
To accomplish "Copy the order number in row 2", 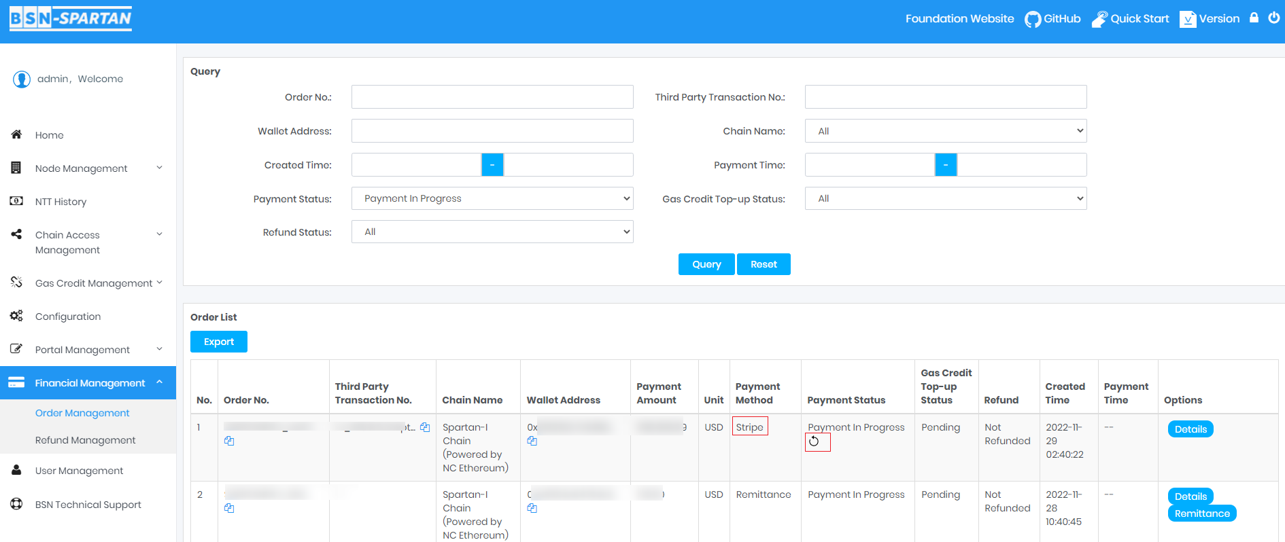I will (x=229, y=508).
